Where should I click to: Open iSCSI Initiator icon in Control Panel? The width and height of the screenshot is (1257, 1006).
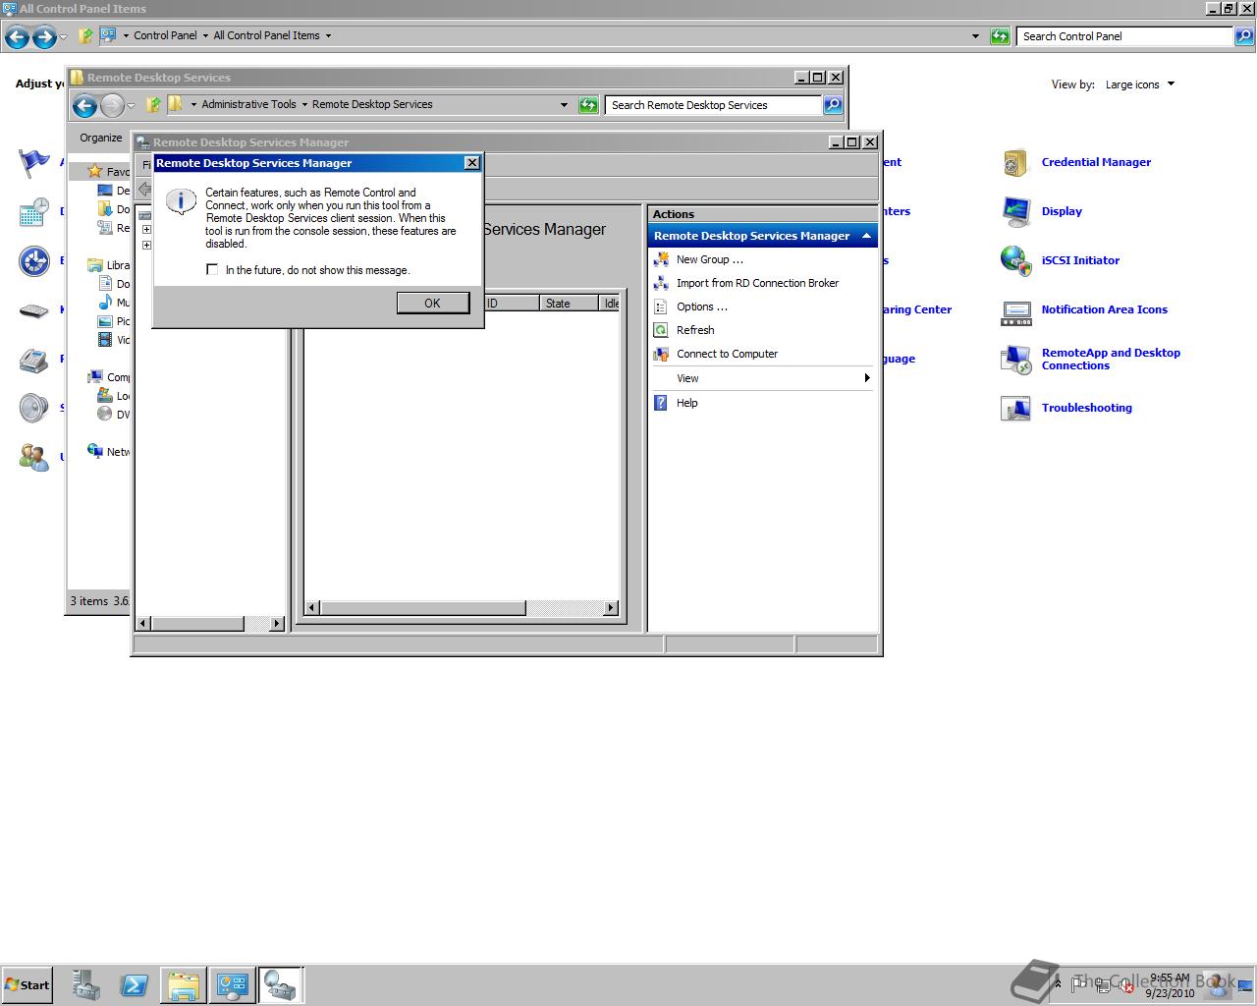tap(1015, 260)
